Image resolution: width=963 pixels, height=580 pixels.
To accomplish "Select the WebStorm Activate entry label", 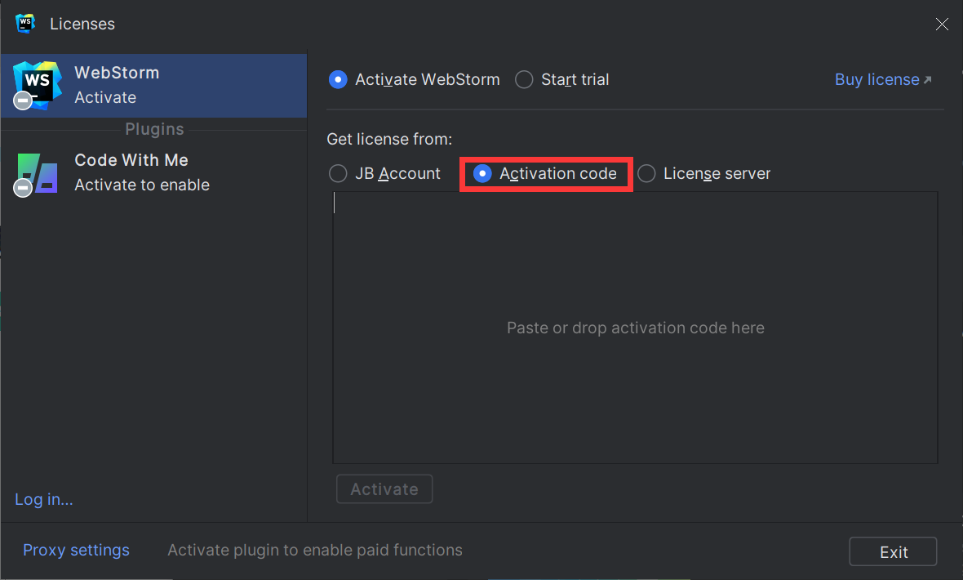I will (117, 85).
